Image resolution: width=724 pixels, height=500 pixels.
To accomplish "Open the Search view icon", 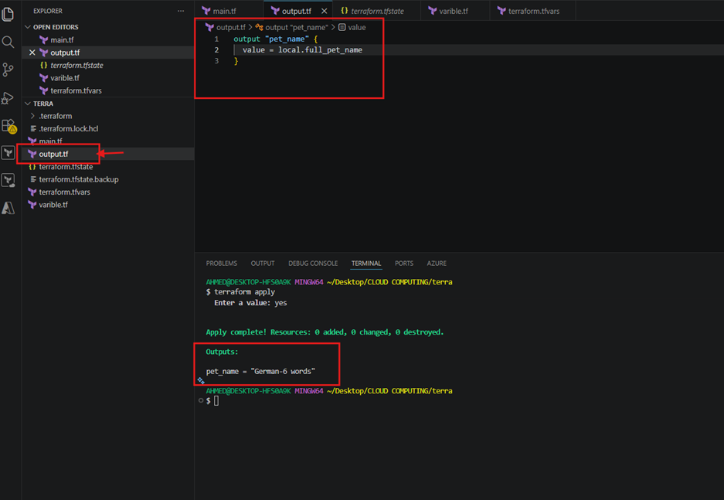I will tap(8, 42).
